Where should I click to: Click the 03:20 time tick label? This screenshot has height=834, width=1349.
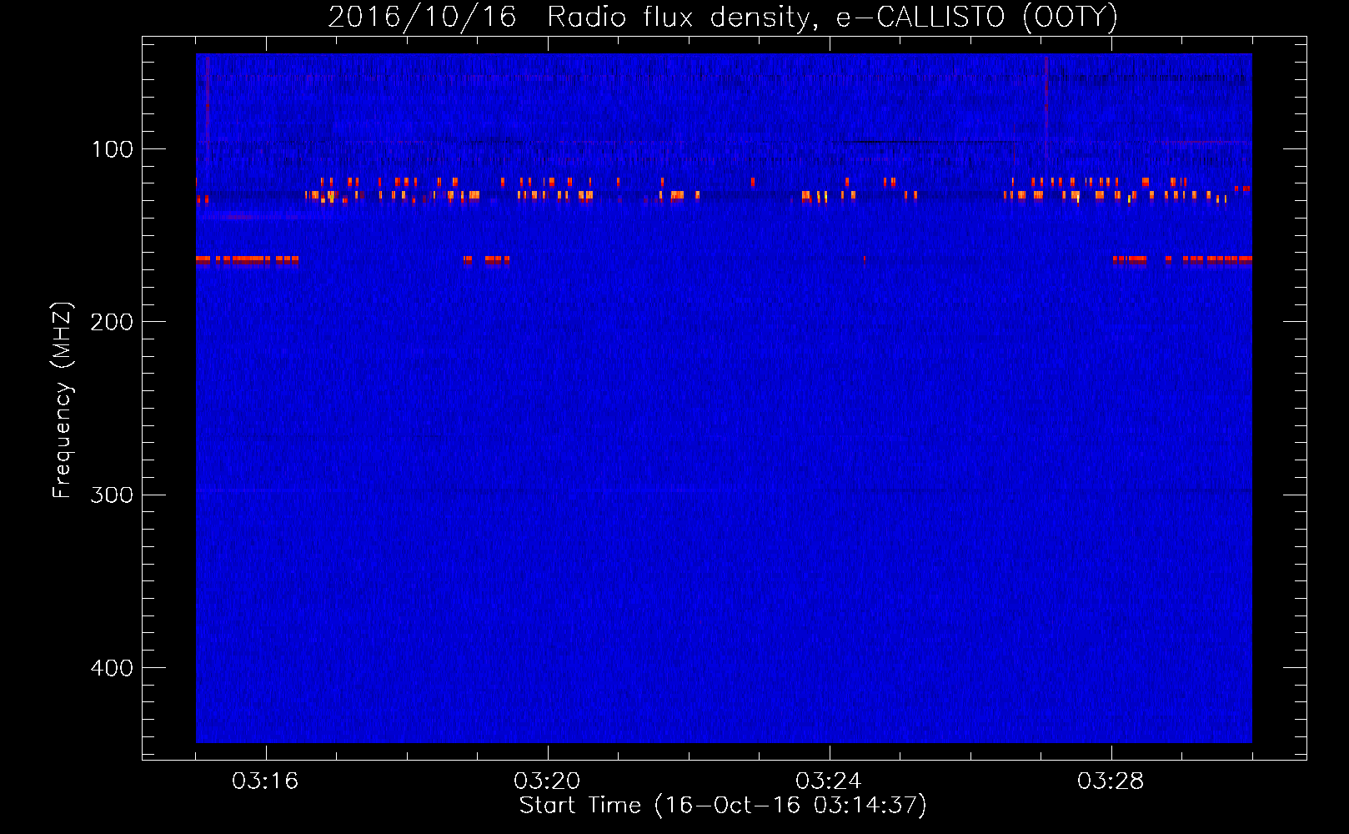[547, 781]
